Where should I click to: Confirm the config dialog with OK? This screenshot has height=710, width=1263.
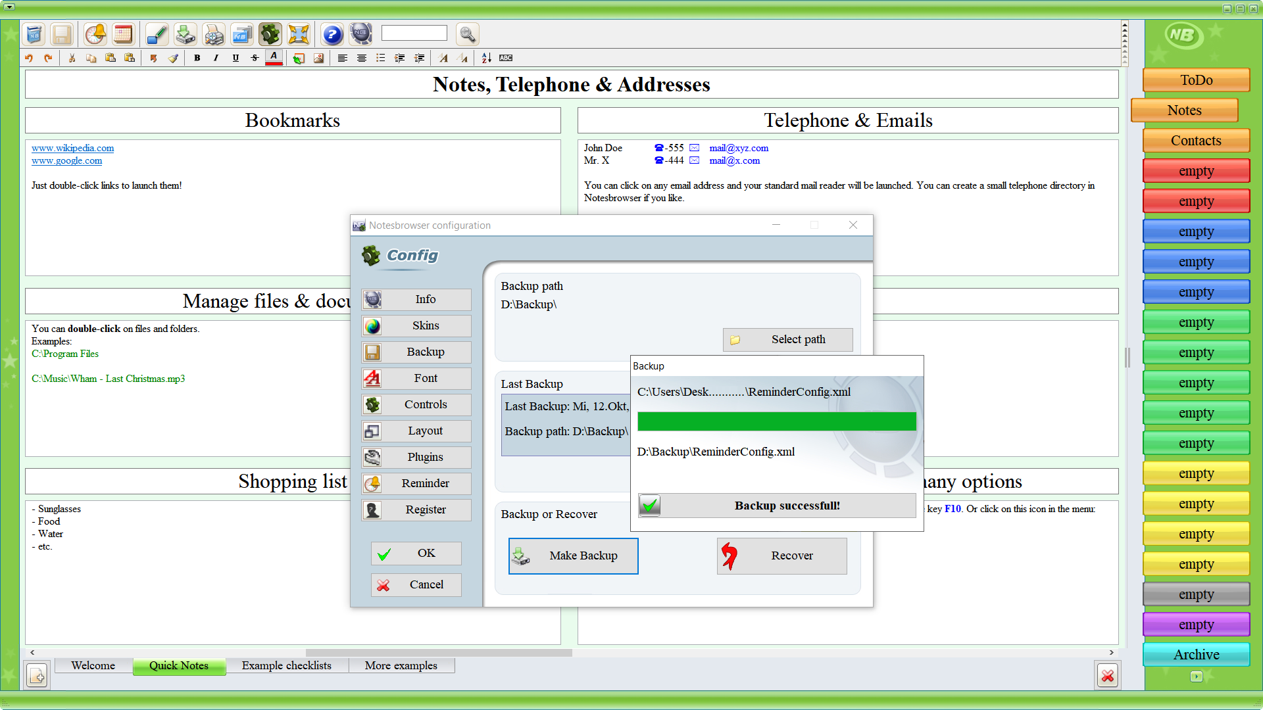coord(416,554)
